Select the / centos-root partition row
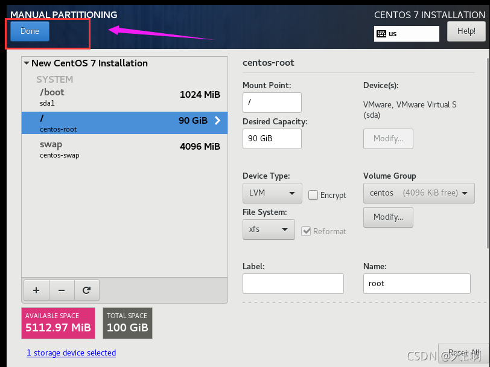The image size is (490, 367). (124, 123)
